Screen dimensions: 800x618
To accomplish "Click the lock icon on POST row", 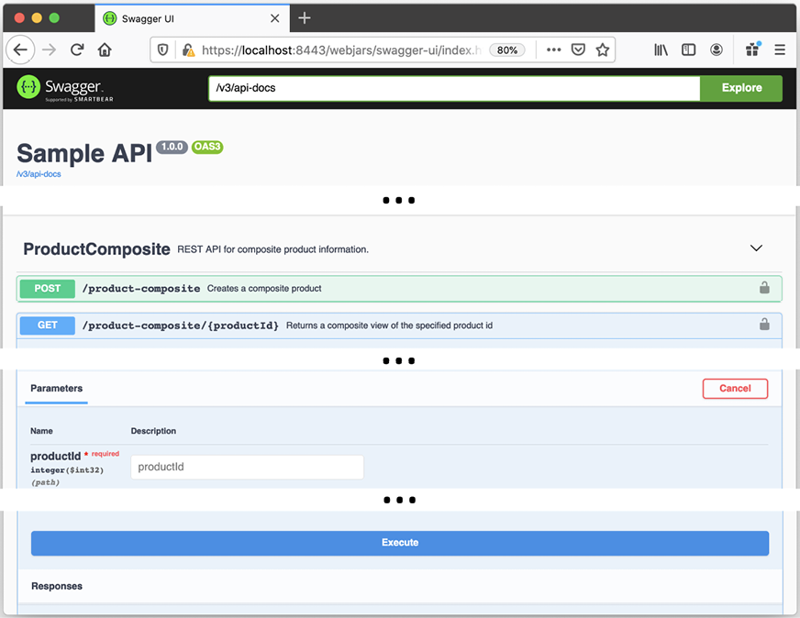I will click(x=764, y=288).
